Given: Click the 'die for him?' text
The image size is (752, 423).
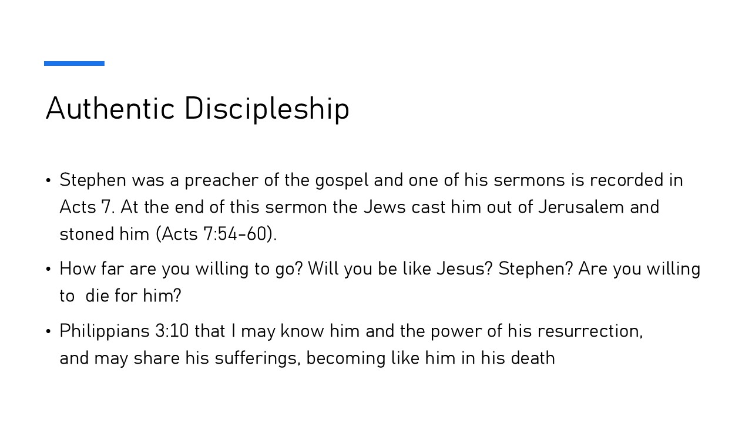Looking at the screenshot, I should pos(133,296).
